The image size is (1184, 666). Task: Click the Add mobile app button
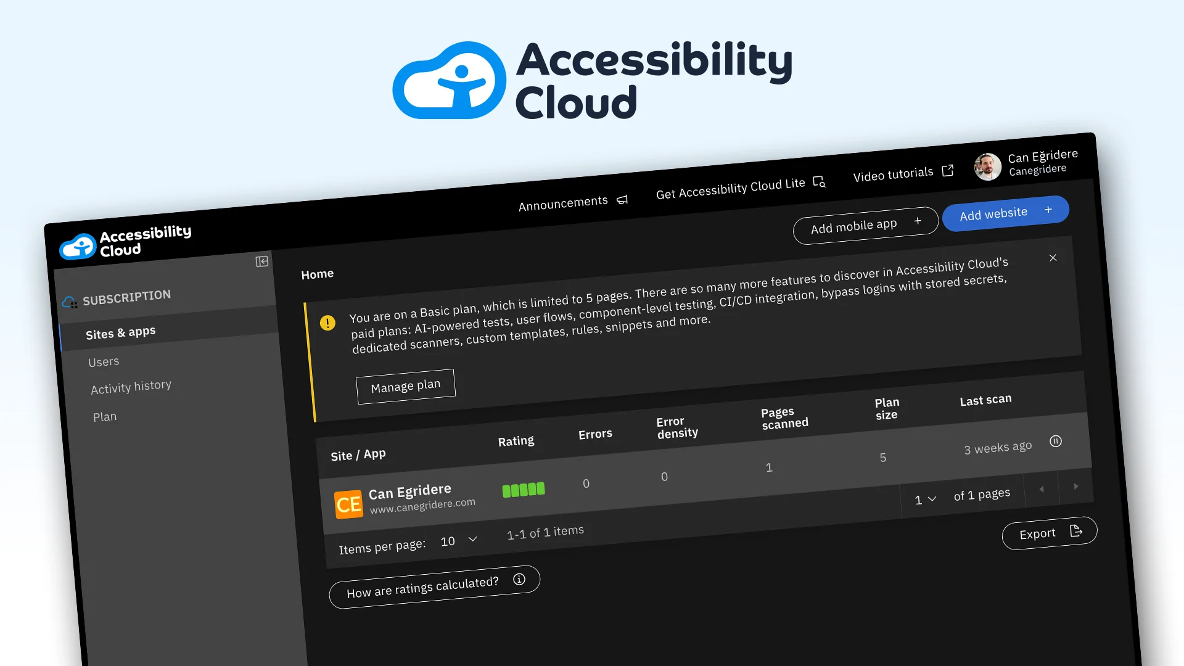click(x=866, y=226)
